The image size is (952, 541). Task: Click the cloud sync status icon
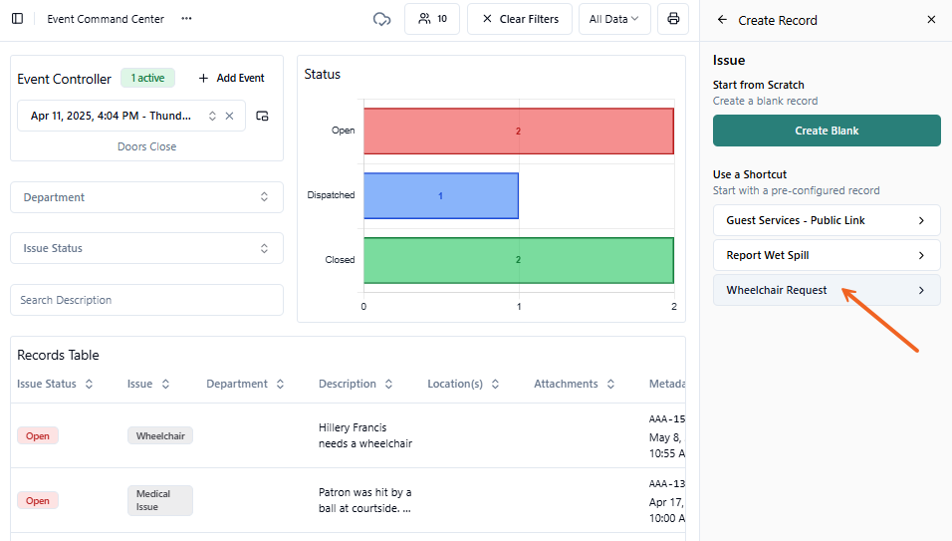point(381,19)
